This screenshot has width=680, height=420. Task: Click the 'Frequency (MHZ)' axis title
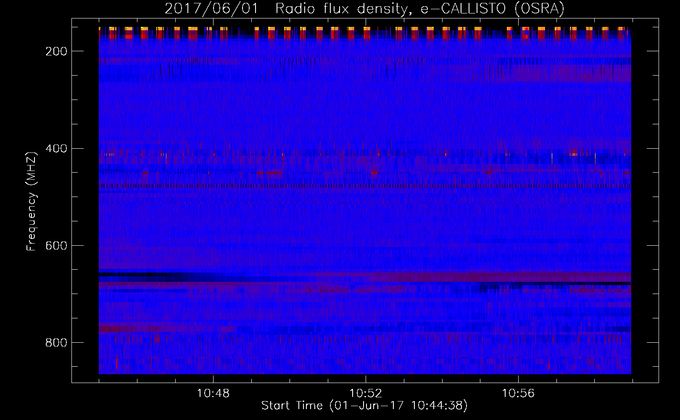pos(32,201)
